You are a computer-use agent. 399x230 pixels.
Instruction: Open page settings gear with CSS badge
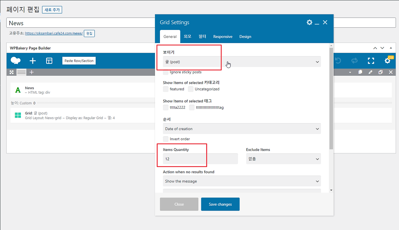388,60
